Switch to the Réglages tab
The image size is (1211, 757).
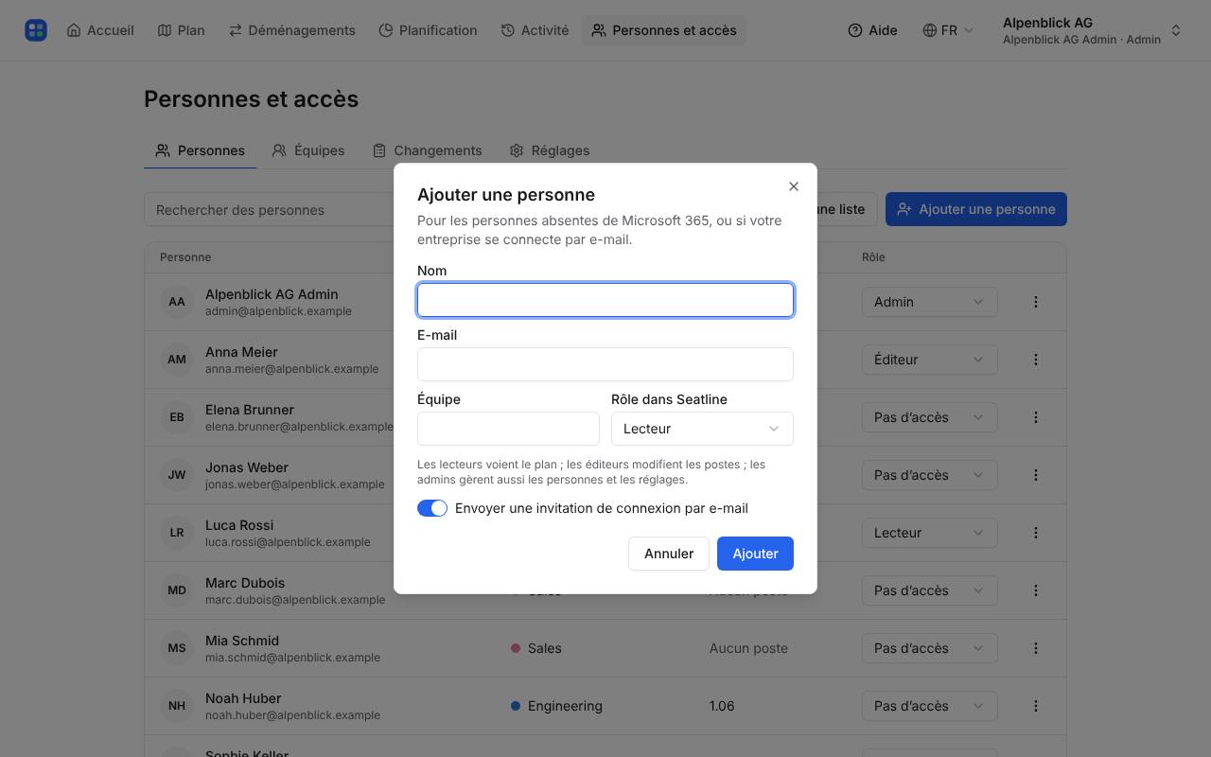click(550, 150)
